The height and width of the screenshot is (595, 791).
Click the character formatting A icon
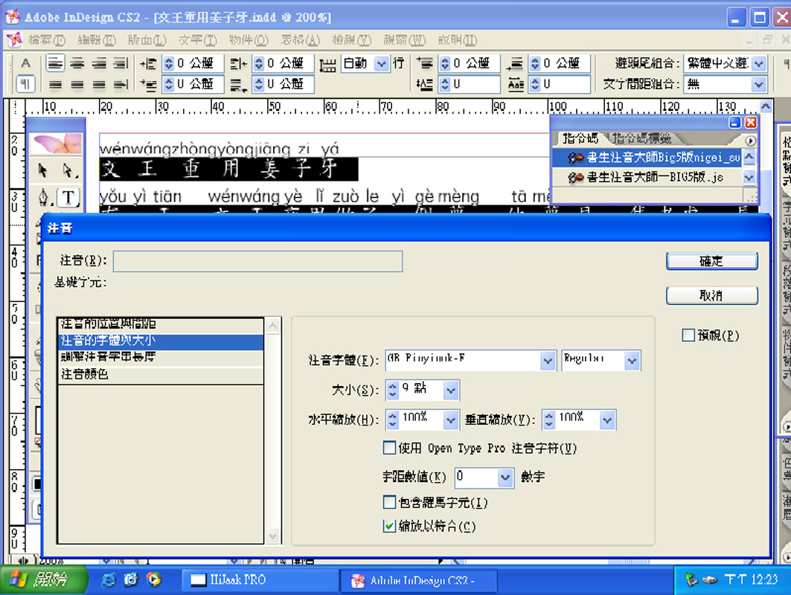[26, 63]
